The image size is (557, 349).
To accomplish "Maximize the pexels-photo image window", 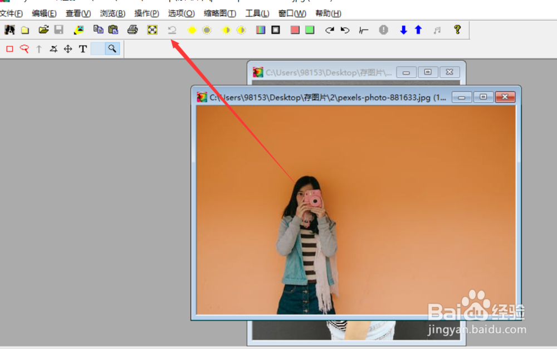I will point(483,96).
